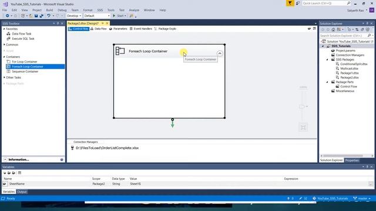This screenshot has height=211, width=376.
Task: Click YouTube_SSIS_Tutorials repository in status bar
Action: (330, 198)
